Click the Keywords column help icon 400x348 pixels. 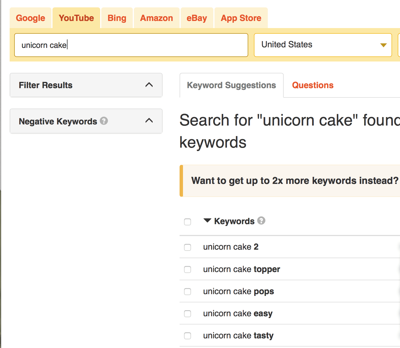pos(261,220)
